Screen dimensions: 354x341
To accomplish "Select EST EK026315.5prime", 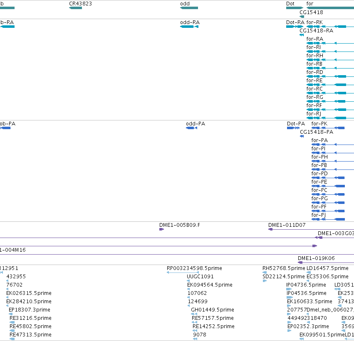I will [7, 297].
